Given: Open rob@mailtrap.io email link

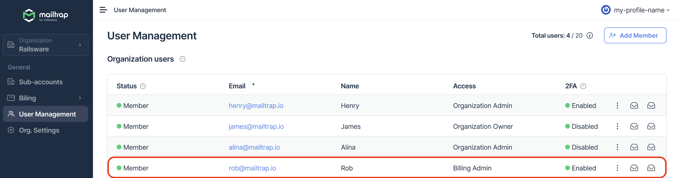Looking at the screenshot, I should point(252,168).
